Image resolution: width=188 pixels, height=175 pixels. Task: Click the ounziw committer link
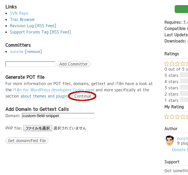16,52
